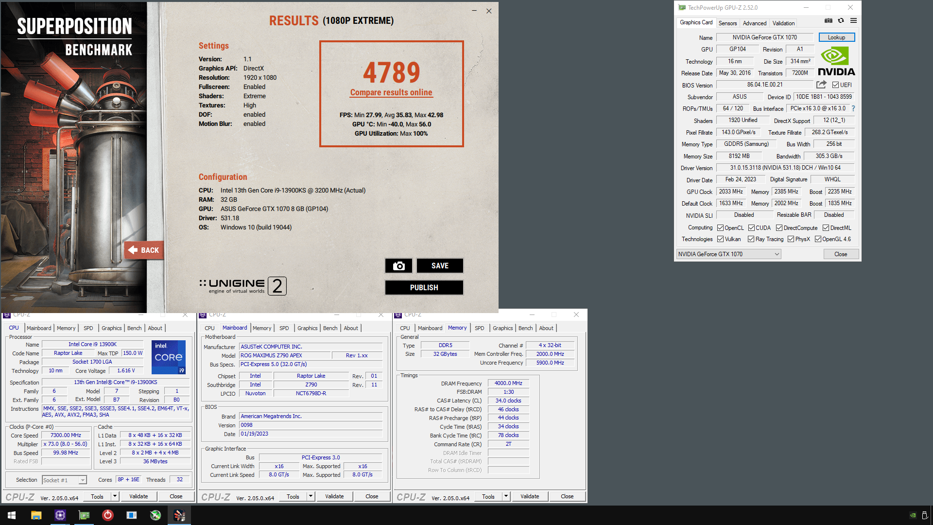
Task: Click the UNIGINE 2 logo
Action: click(242, 286)
